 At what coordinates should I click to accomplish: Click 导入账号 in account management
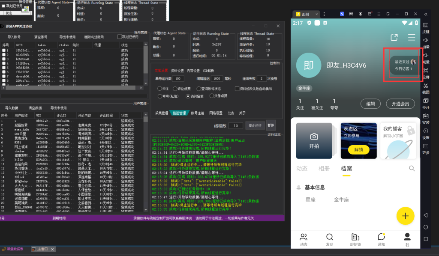14,37
